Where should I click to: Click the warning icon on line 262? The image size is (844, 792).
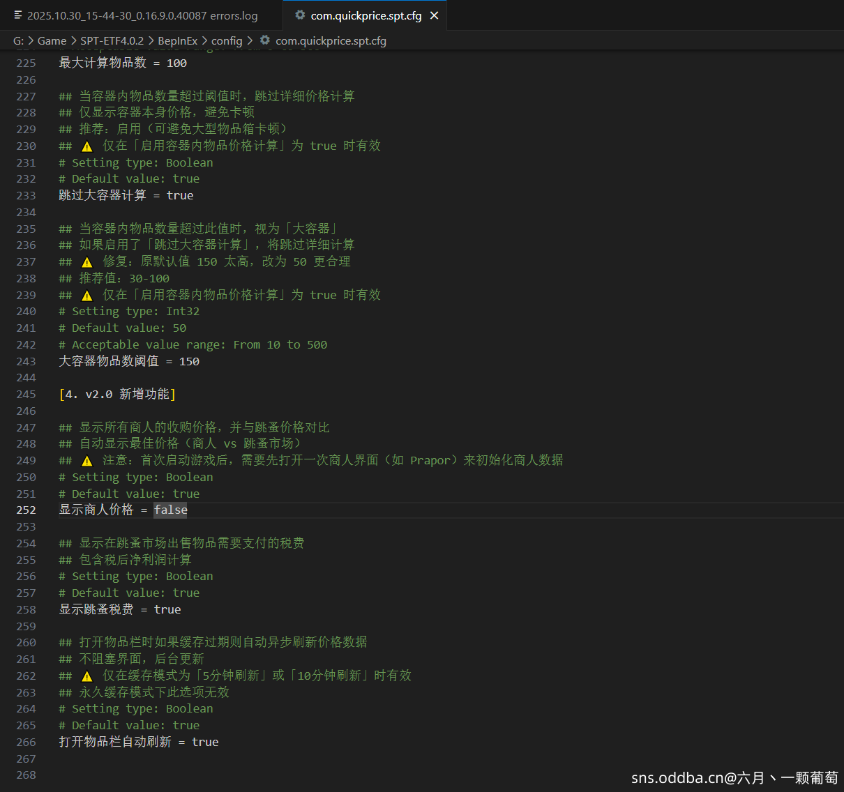click(86, 676)
